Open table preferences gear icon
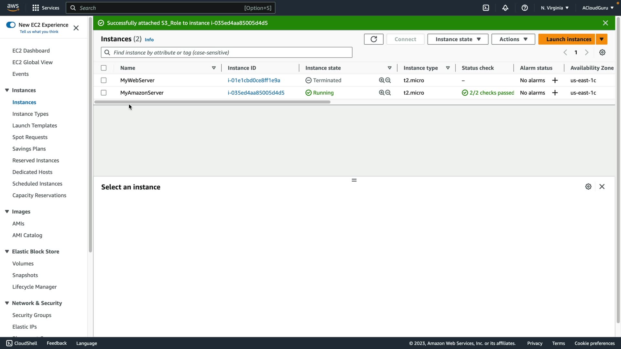The image size is (621, 349). click(x=602, y=52)
